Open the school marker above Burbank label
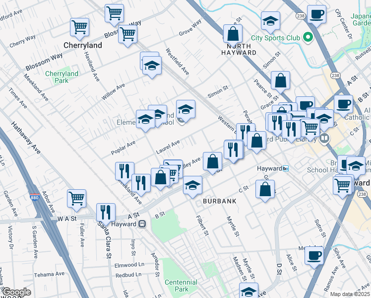Screen dimensions: 371x298 coord(192,185)
